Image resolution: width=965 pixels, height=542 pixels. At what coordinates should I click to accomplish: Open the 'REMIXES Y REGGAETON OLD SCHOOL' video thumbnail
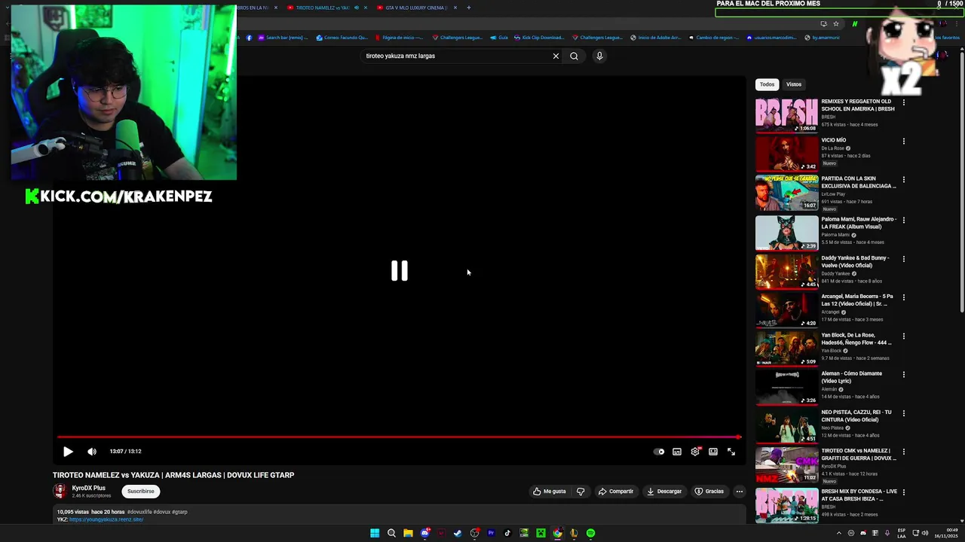[x=786, y=114]
